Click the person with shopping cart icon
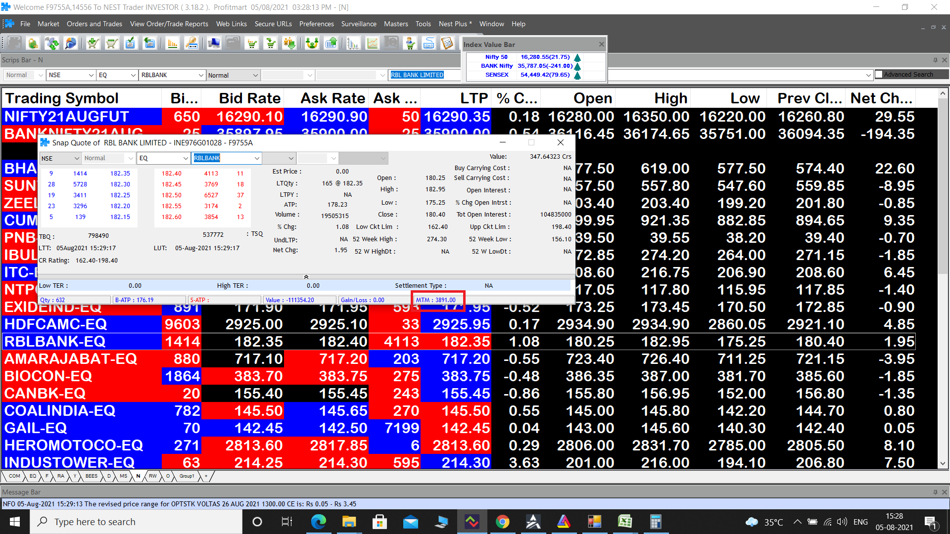 pos(410,44)
